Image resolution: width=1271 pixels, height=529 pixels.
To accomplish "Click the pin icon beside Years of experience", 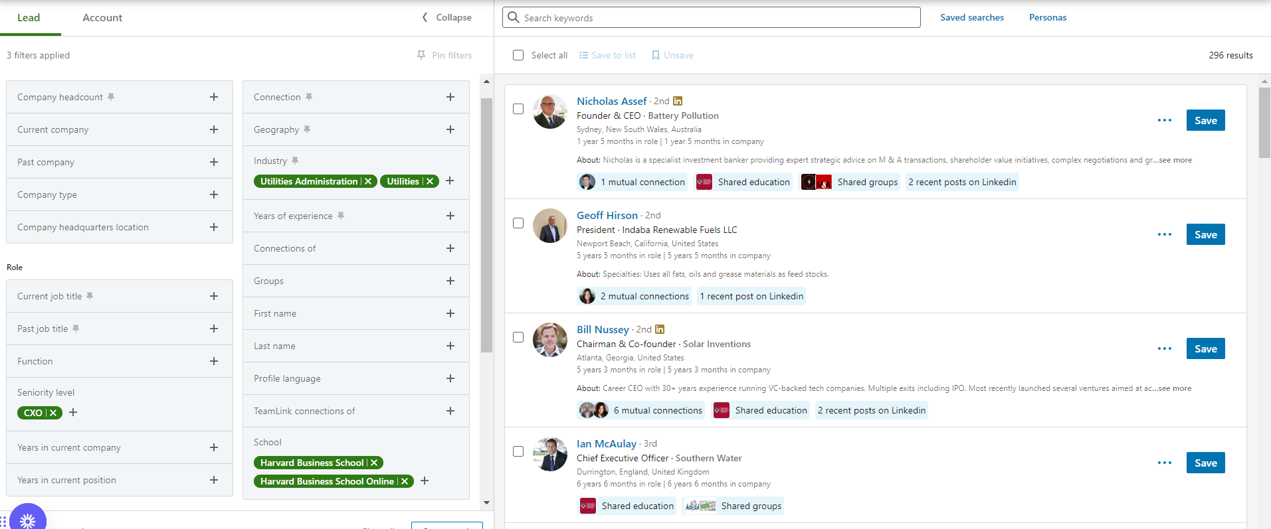I will point(341,216).
